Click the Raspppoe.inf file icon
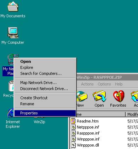This screenshot has height=149, width=138. 73,133
